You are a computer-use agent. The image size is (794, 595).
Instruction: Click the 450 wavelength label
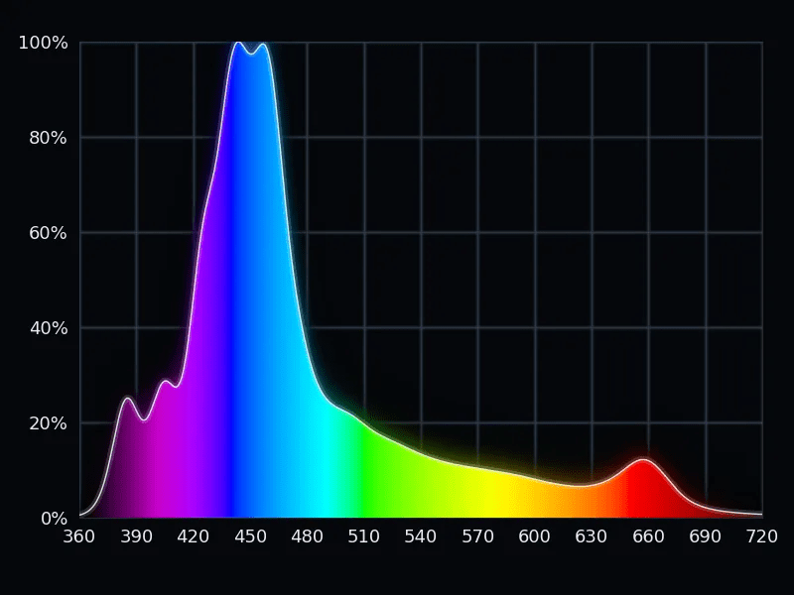click(x=250, y=536)
